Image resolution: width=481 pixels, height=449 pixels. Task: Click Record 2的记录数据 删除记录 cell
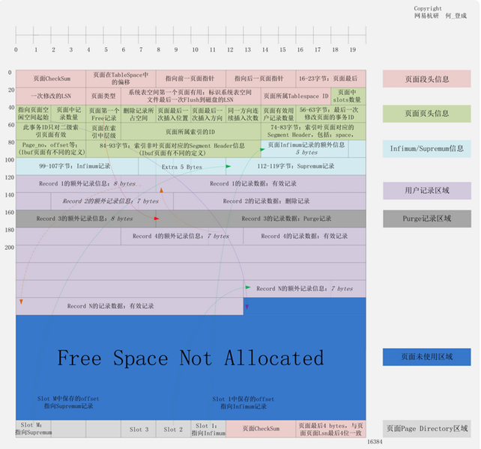click(270, 201)
